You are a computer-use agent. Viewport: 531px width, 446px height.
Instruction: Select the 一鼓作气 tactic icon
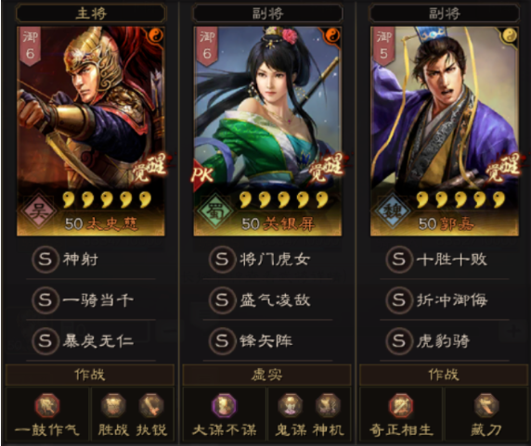47,405
